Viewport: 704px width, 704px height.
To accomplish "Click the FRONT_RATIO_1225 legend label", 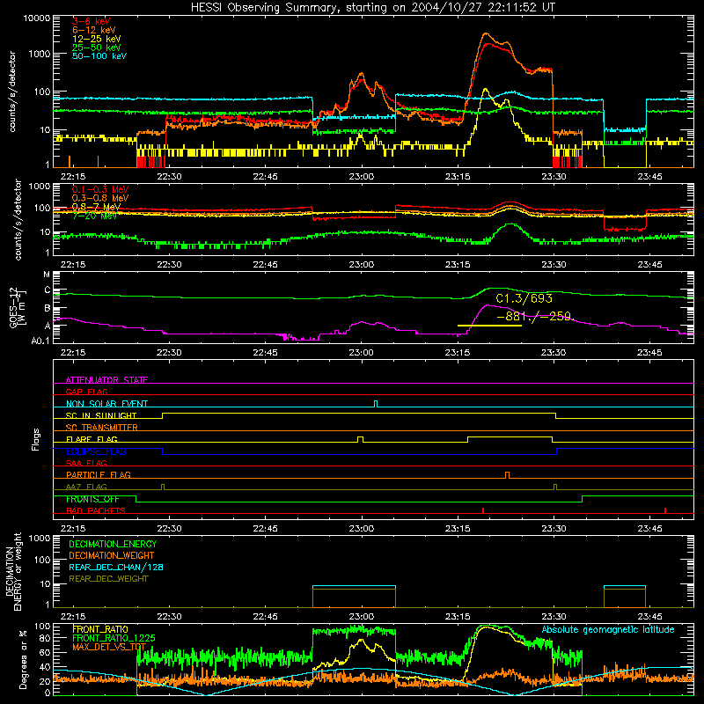I will (114, 638).
